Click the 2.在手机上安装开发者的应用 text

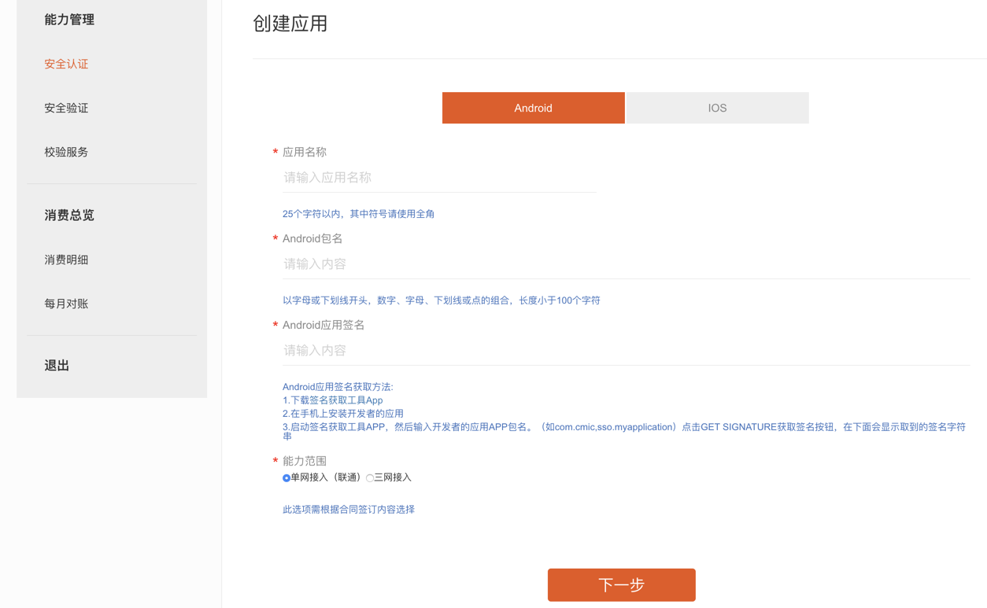pyautogui.click(x=343, y=414)
